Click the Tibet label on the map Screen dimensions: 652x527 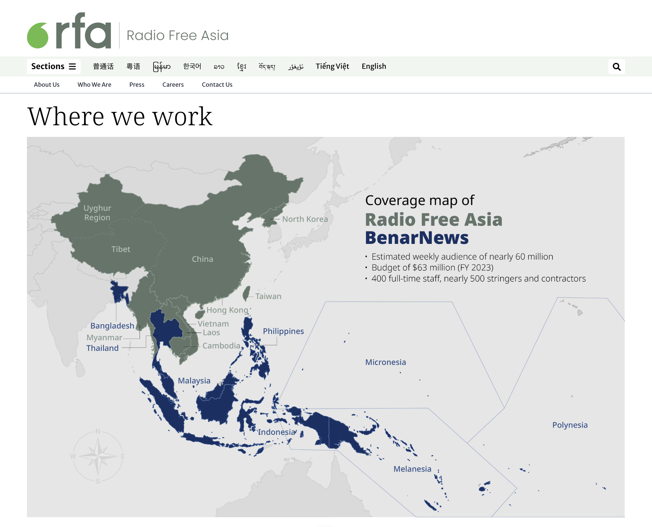tap(121, 249)
